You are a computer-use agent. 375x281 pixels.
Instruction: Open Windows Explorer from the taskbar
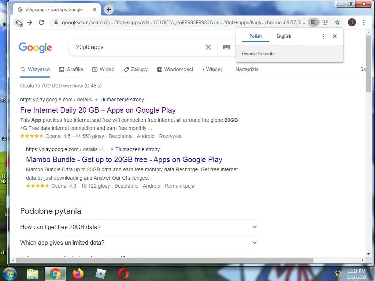pos(33,274)
